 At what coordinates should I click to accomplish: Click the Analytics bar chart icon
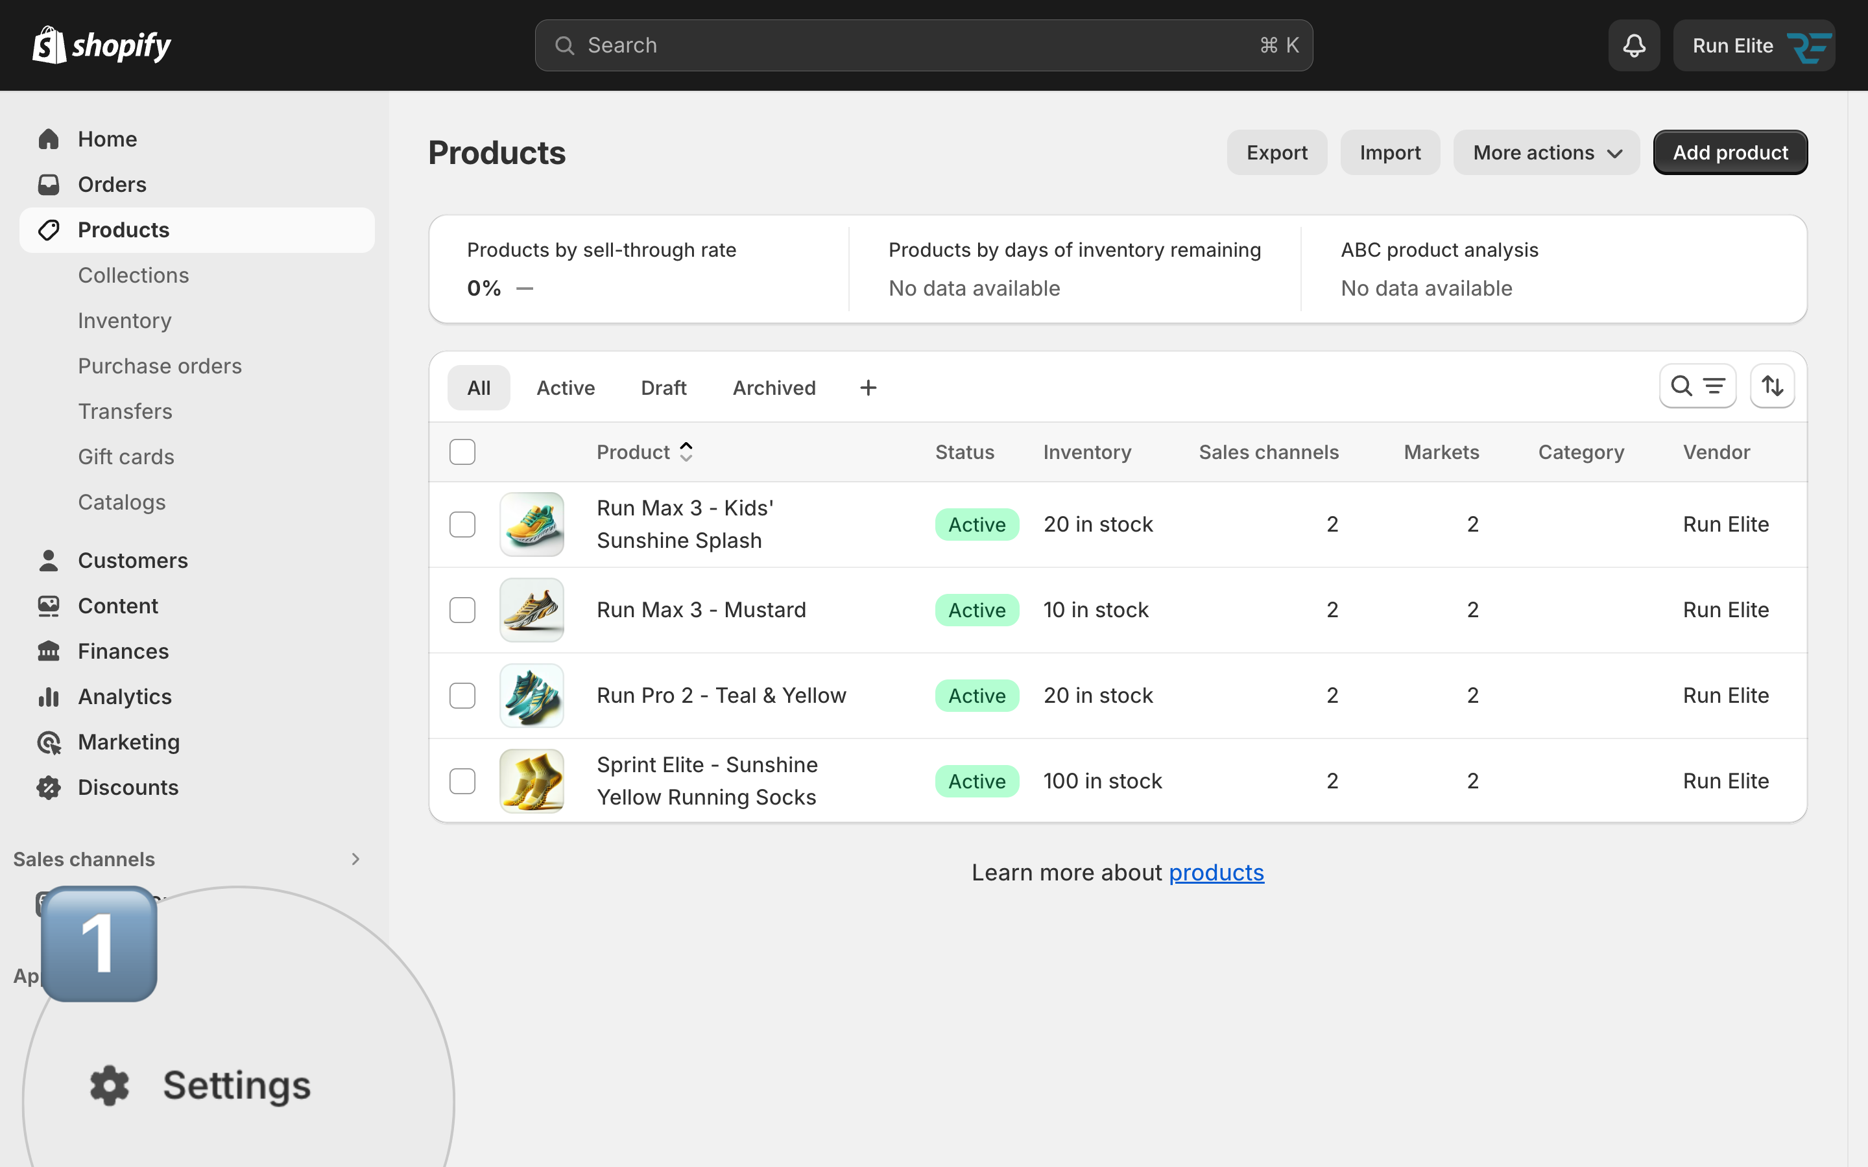(x=49, y=697)
